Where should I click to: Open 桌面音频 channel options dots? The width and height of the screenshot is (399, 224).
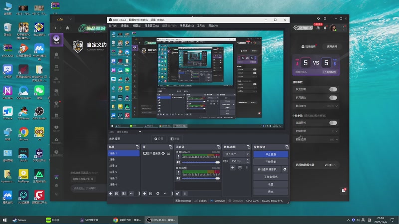click(178, 173)
